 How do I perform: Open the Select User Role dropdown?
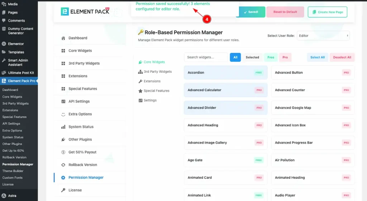coord(323,36)
